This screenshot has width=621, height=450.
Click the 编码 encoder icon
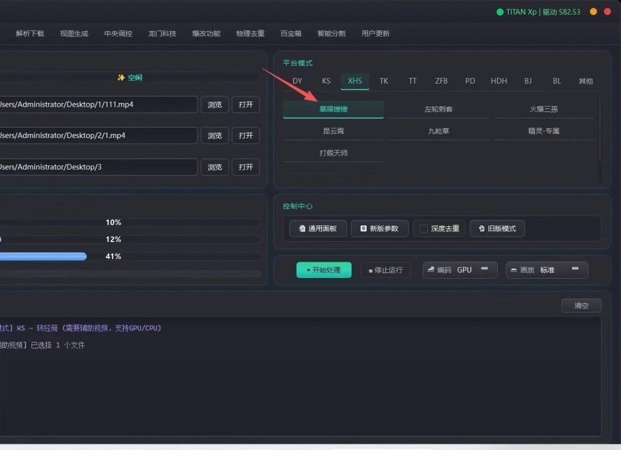click(x=431, y=270)
